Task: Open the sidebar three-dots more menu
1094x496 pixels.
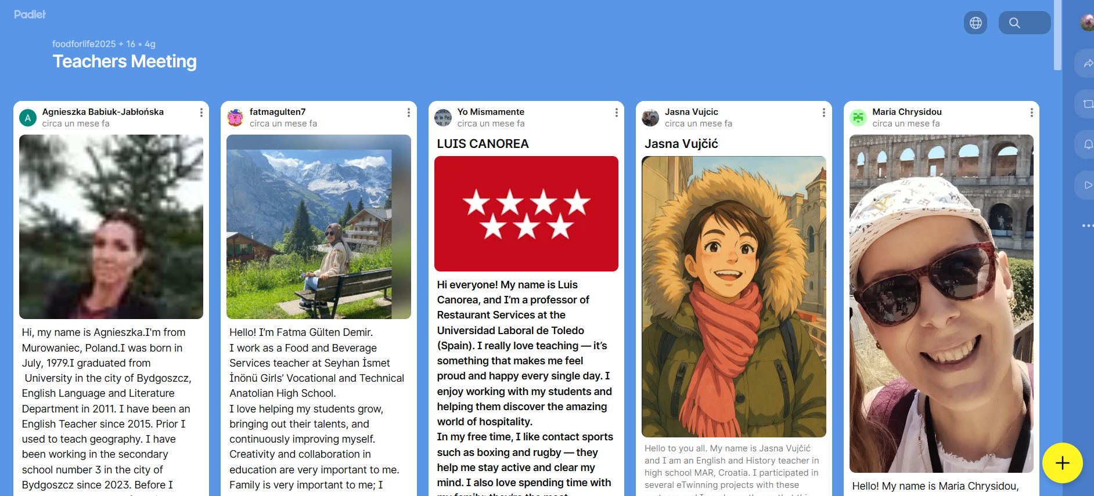Action: click(1088, 226)
